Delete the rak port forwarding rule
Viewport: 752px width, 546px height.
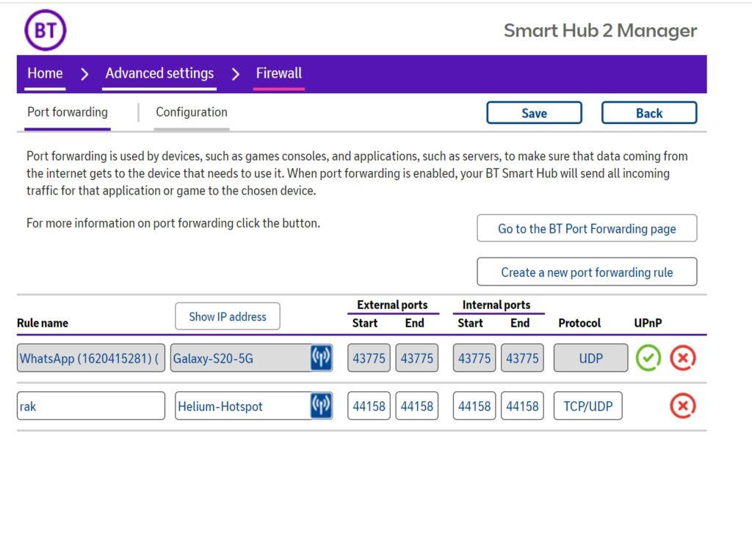pos(682,406)
